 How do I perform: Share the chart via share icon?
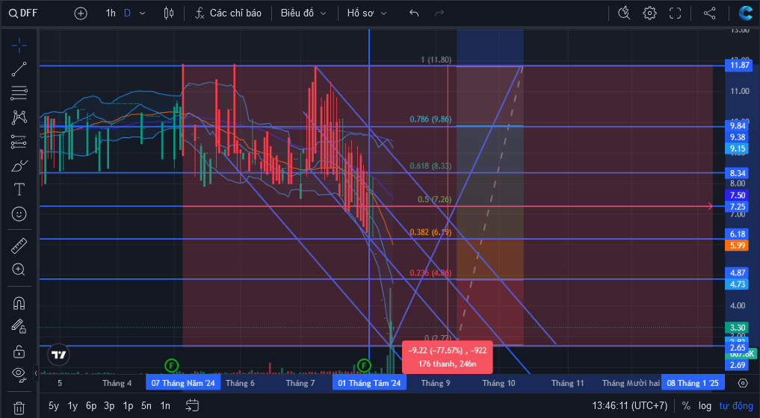coord(710,13)
